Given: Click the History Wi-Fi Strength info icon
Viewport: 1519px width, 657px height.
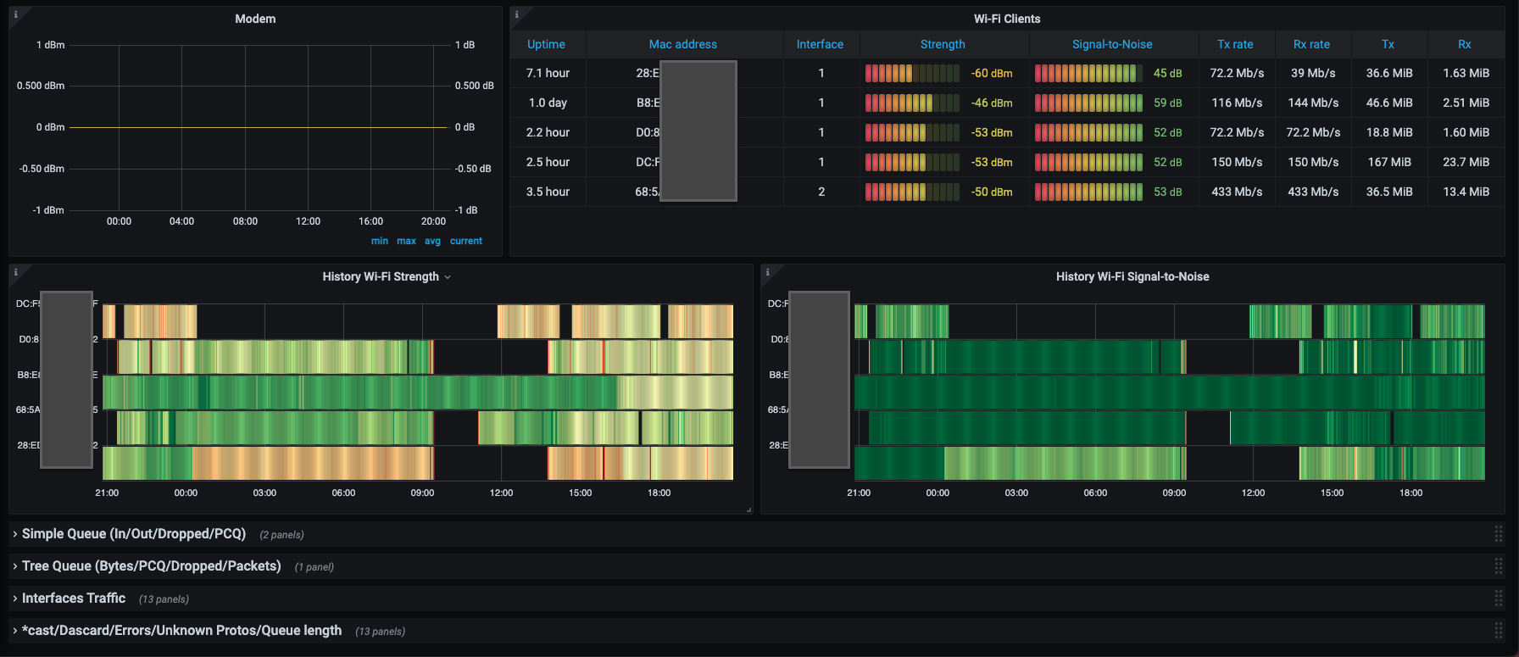Looking at the screenshot, I should (15, 272).
